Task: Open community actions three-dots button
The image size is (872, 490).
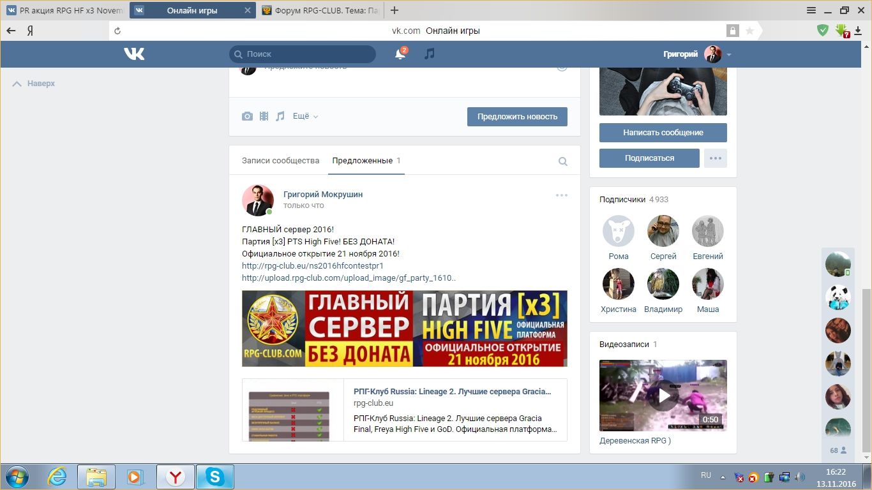Action: pos(716,158)
